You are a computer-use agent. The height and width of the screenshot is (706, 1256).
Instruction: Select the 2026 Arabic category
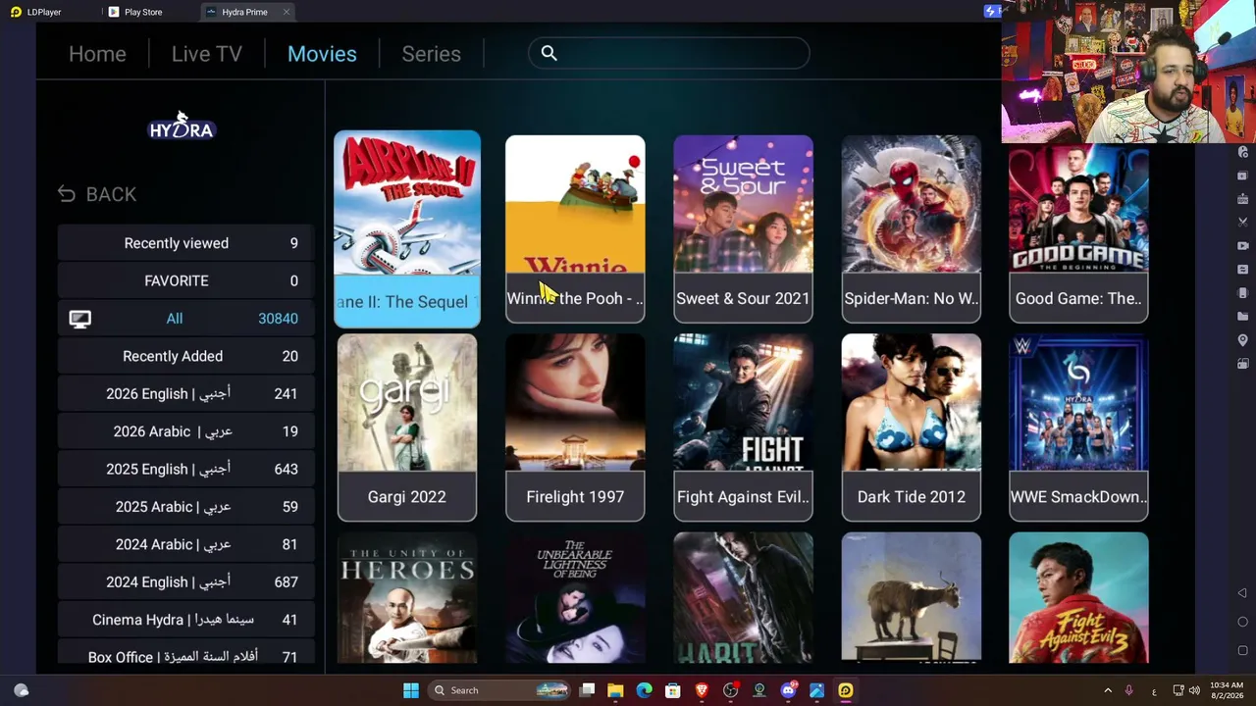point(185,431)
